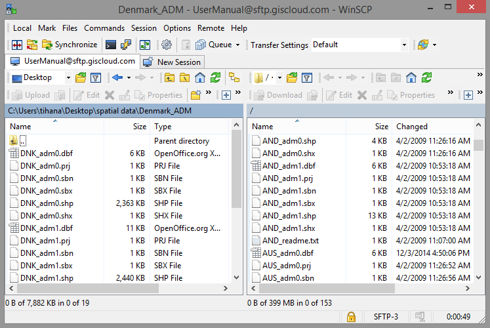
Task: Toggle local directory tree icon
Action: [234, 77]
